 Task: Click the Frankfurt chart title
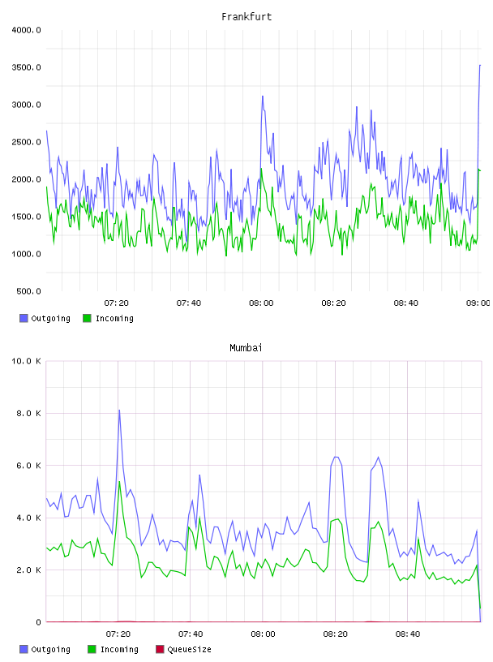(x=246, y=17)
